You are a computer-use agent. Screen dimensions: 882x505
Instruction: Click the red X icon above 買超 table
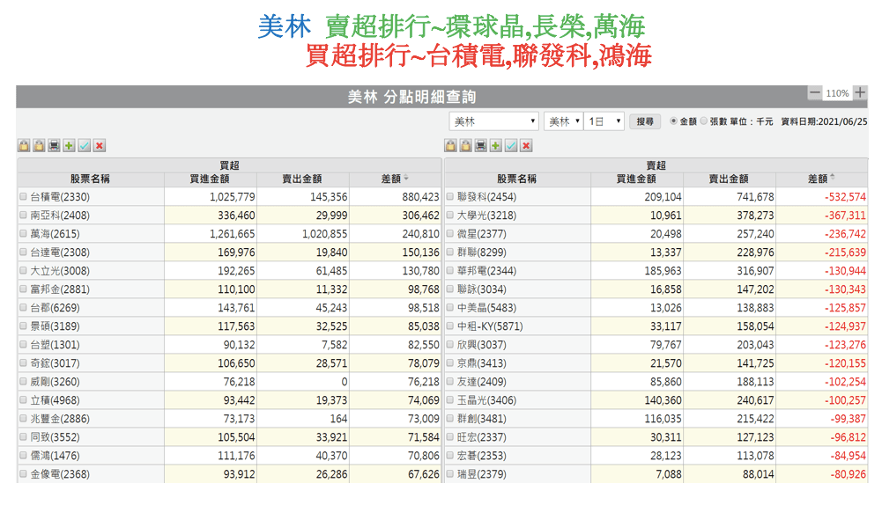100,145
